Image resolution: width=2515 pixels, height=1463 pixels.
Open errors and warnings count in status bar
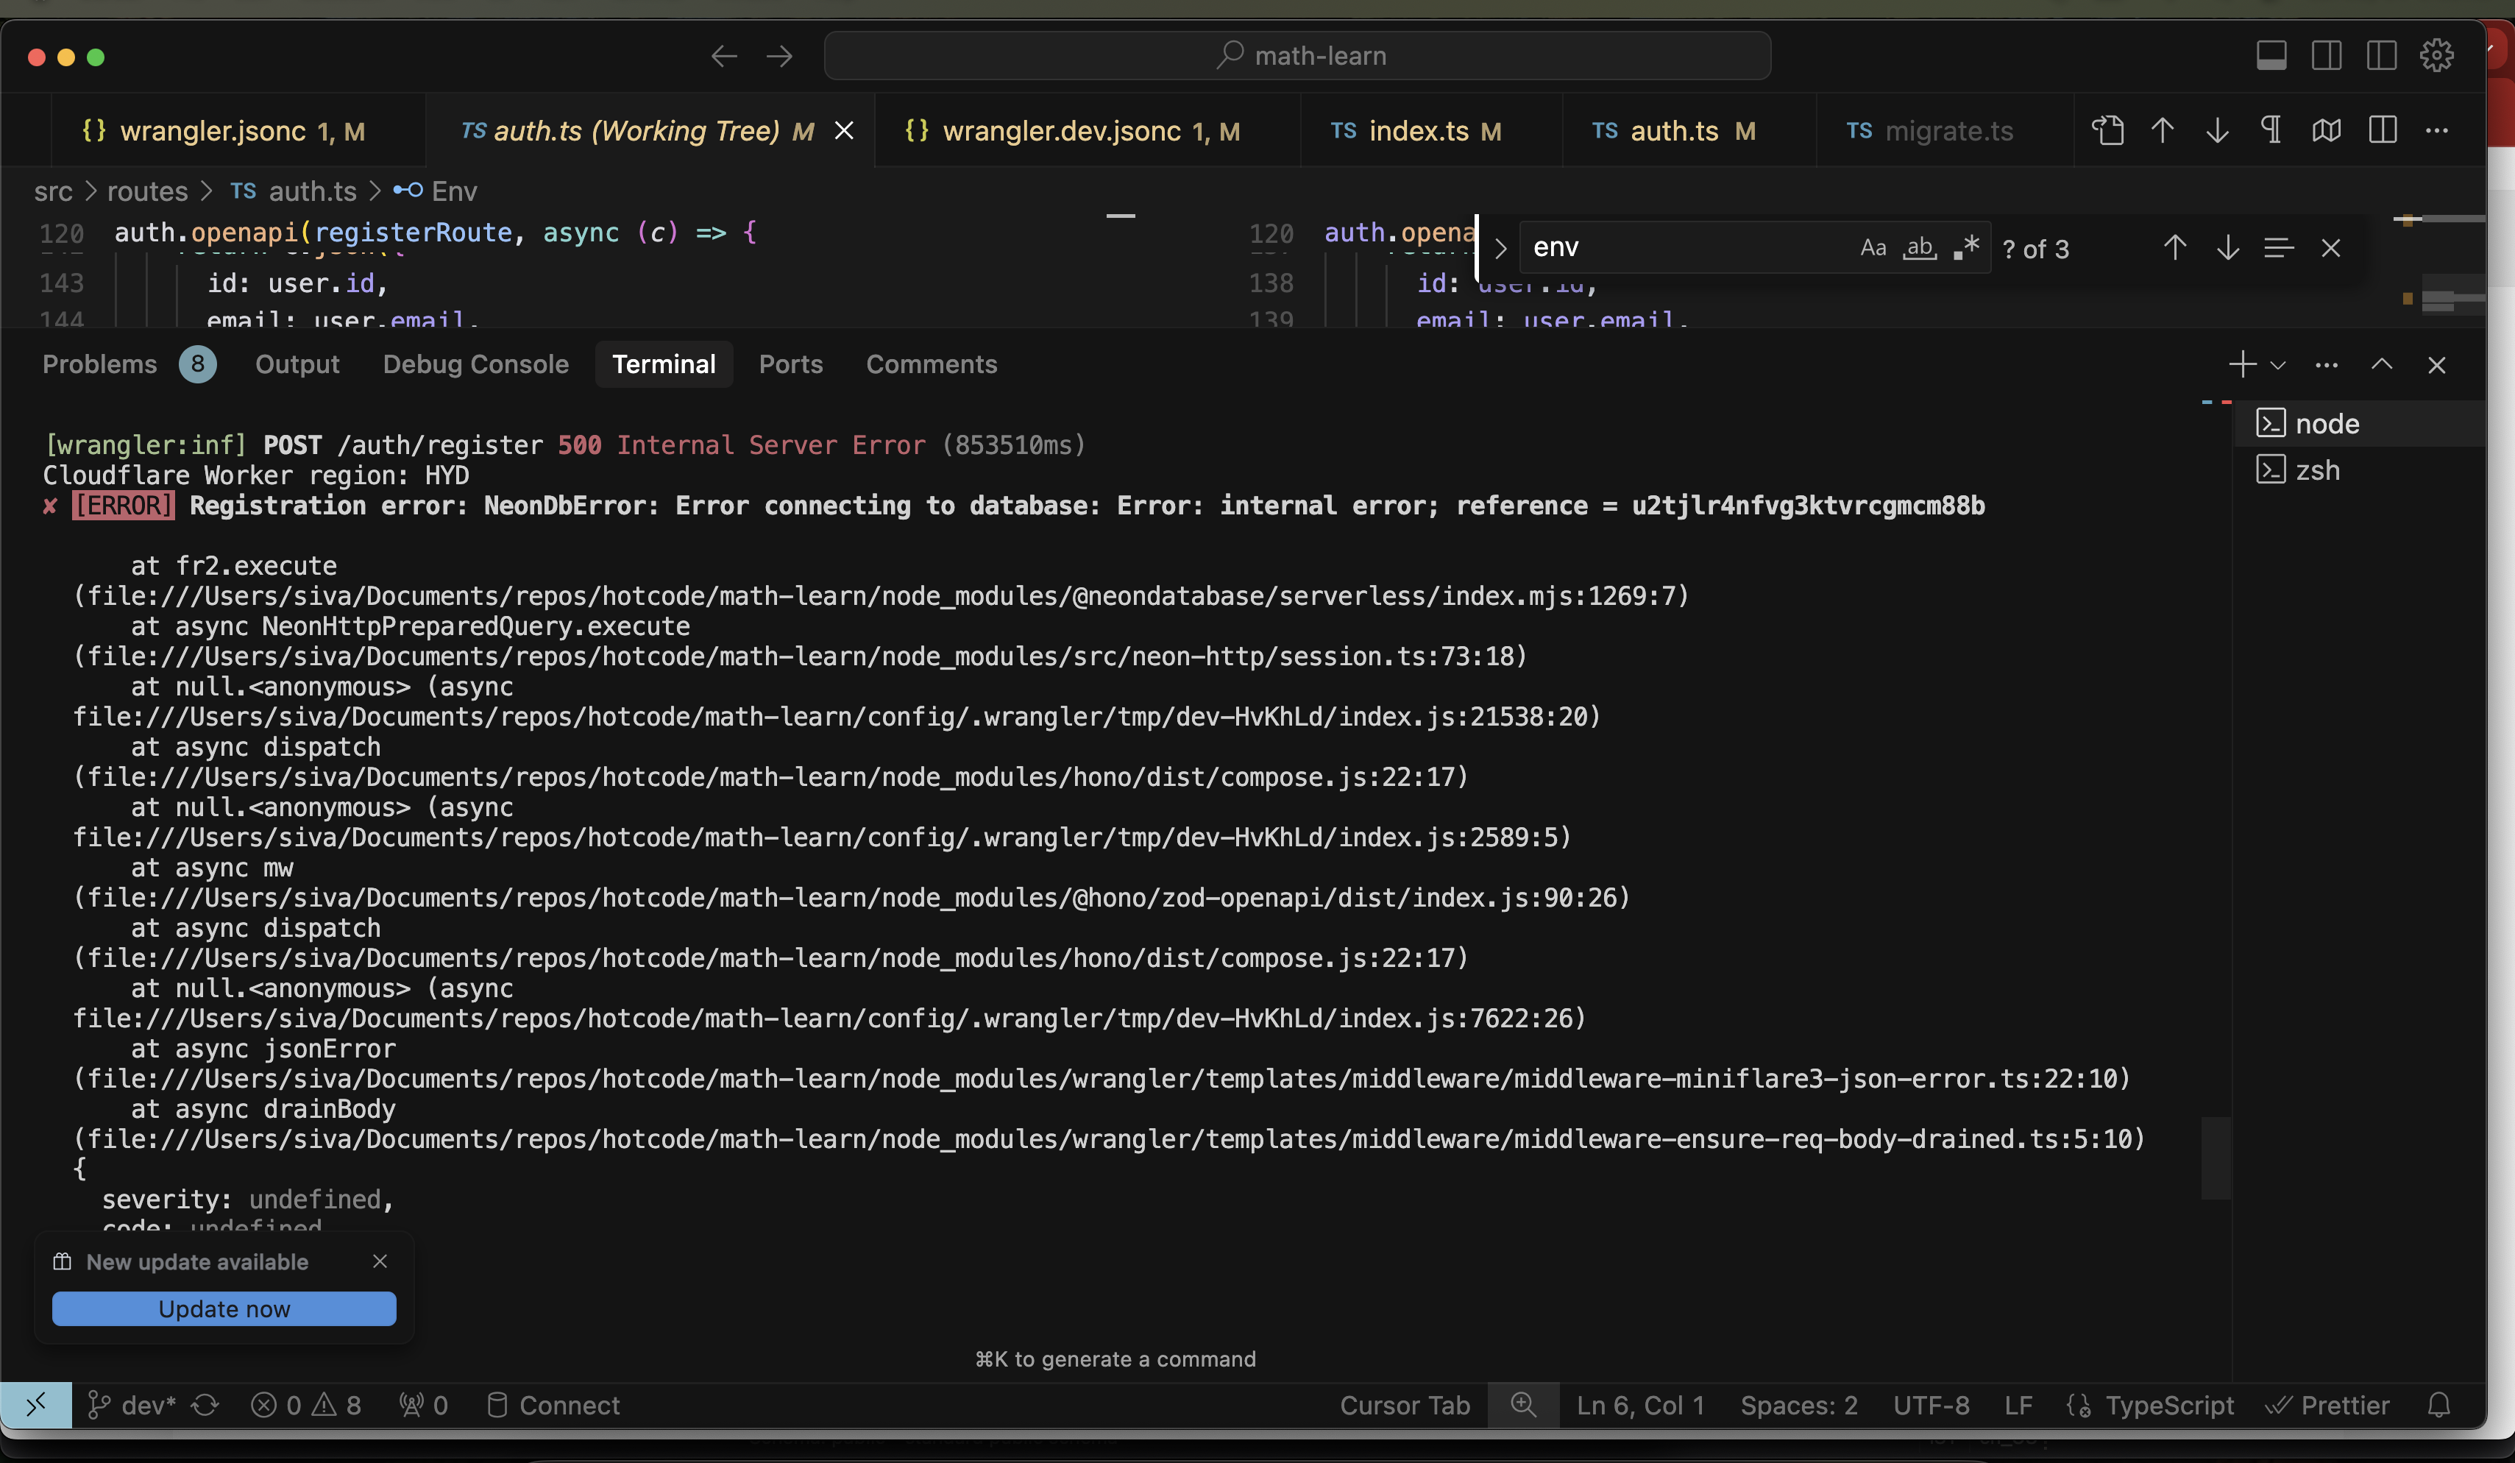pos(306,1405)
